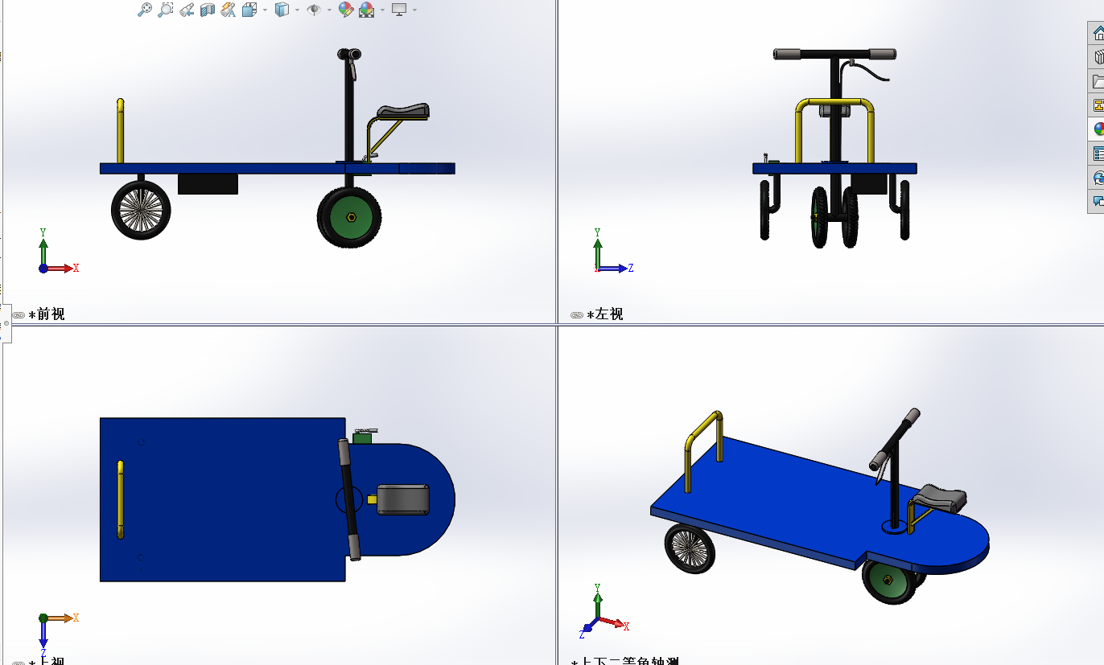Screen dimensions: 1104x665
Task: Open the View Orientation dropdown arrow
Action: [265, 10]
